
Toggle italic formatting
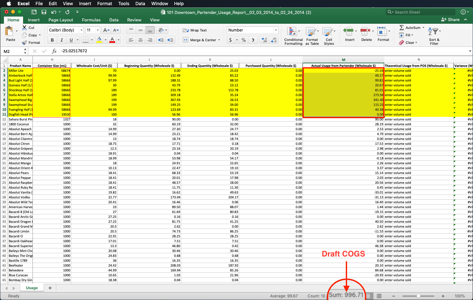61,40
